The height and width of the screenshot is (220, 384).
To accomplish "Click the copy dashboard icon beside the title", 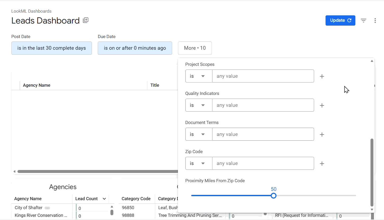I will click(x=86, y=20).
